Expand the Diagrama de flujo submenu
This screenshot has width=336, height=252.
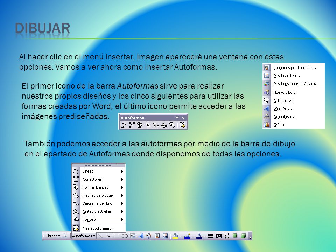(99, 203)
